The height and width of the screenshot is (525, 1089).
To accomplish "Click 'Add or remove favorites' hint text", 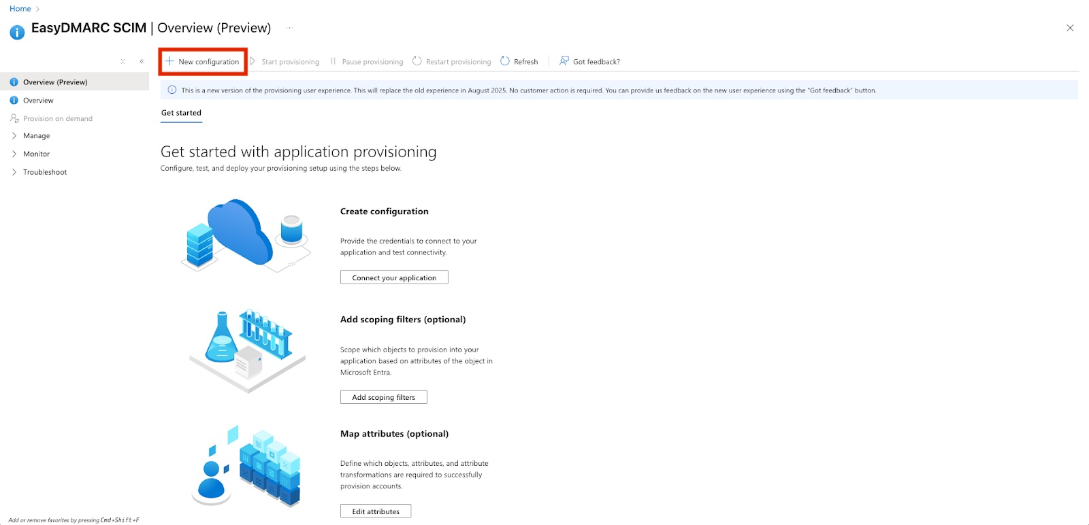I will tap(74, 520).
